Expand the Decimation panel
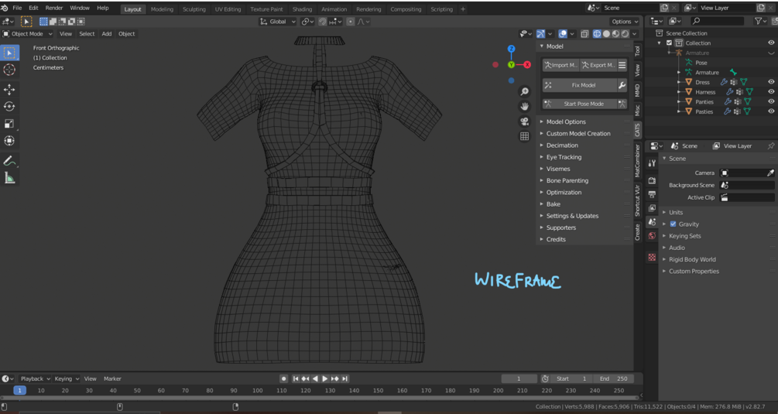 coord(562,145)
